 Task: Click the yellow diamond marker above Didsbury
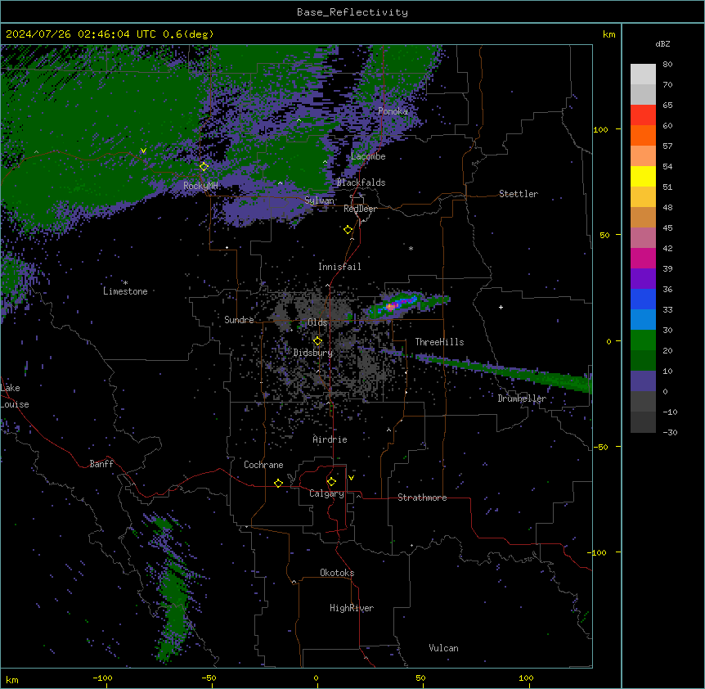pos(317,341)
